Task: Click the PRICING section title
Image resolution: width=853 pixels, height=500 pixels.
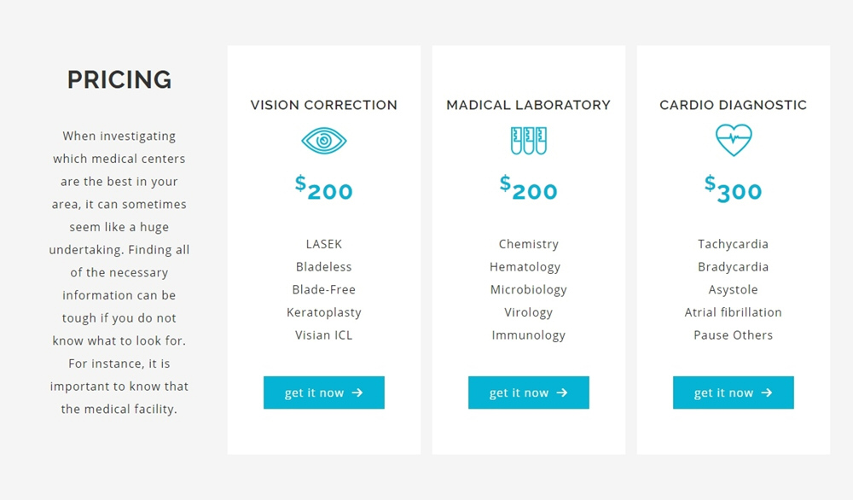Action: (x=119, y=79)
